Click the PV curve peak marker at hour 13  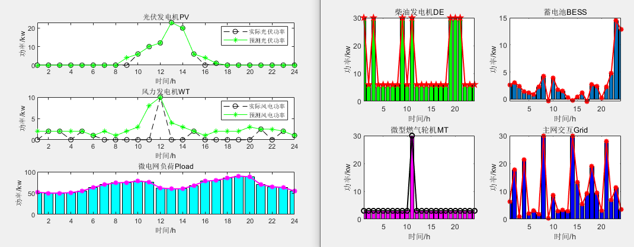pos(171,23)
